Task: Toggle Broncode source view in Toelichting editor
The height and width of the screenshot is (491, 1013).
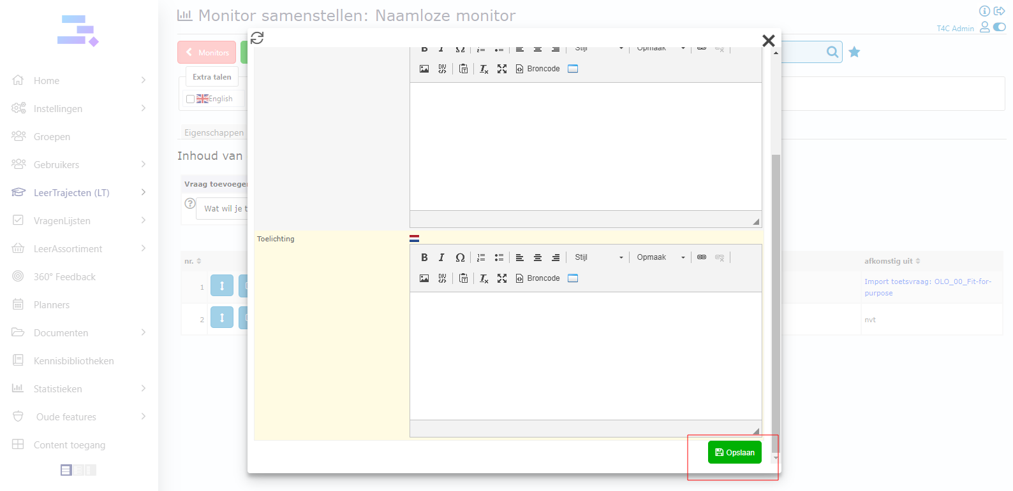Action: [x=538, y=278]
